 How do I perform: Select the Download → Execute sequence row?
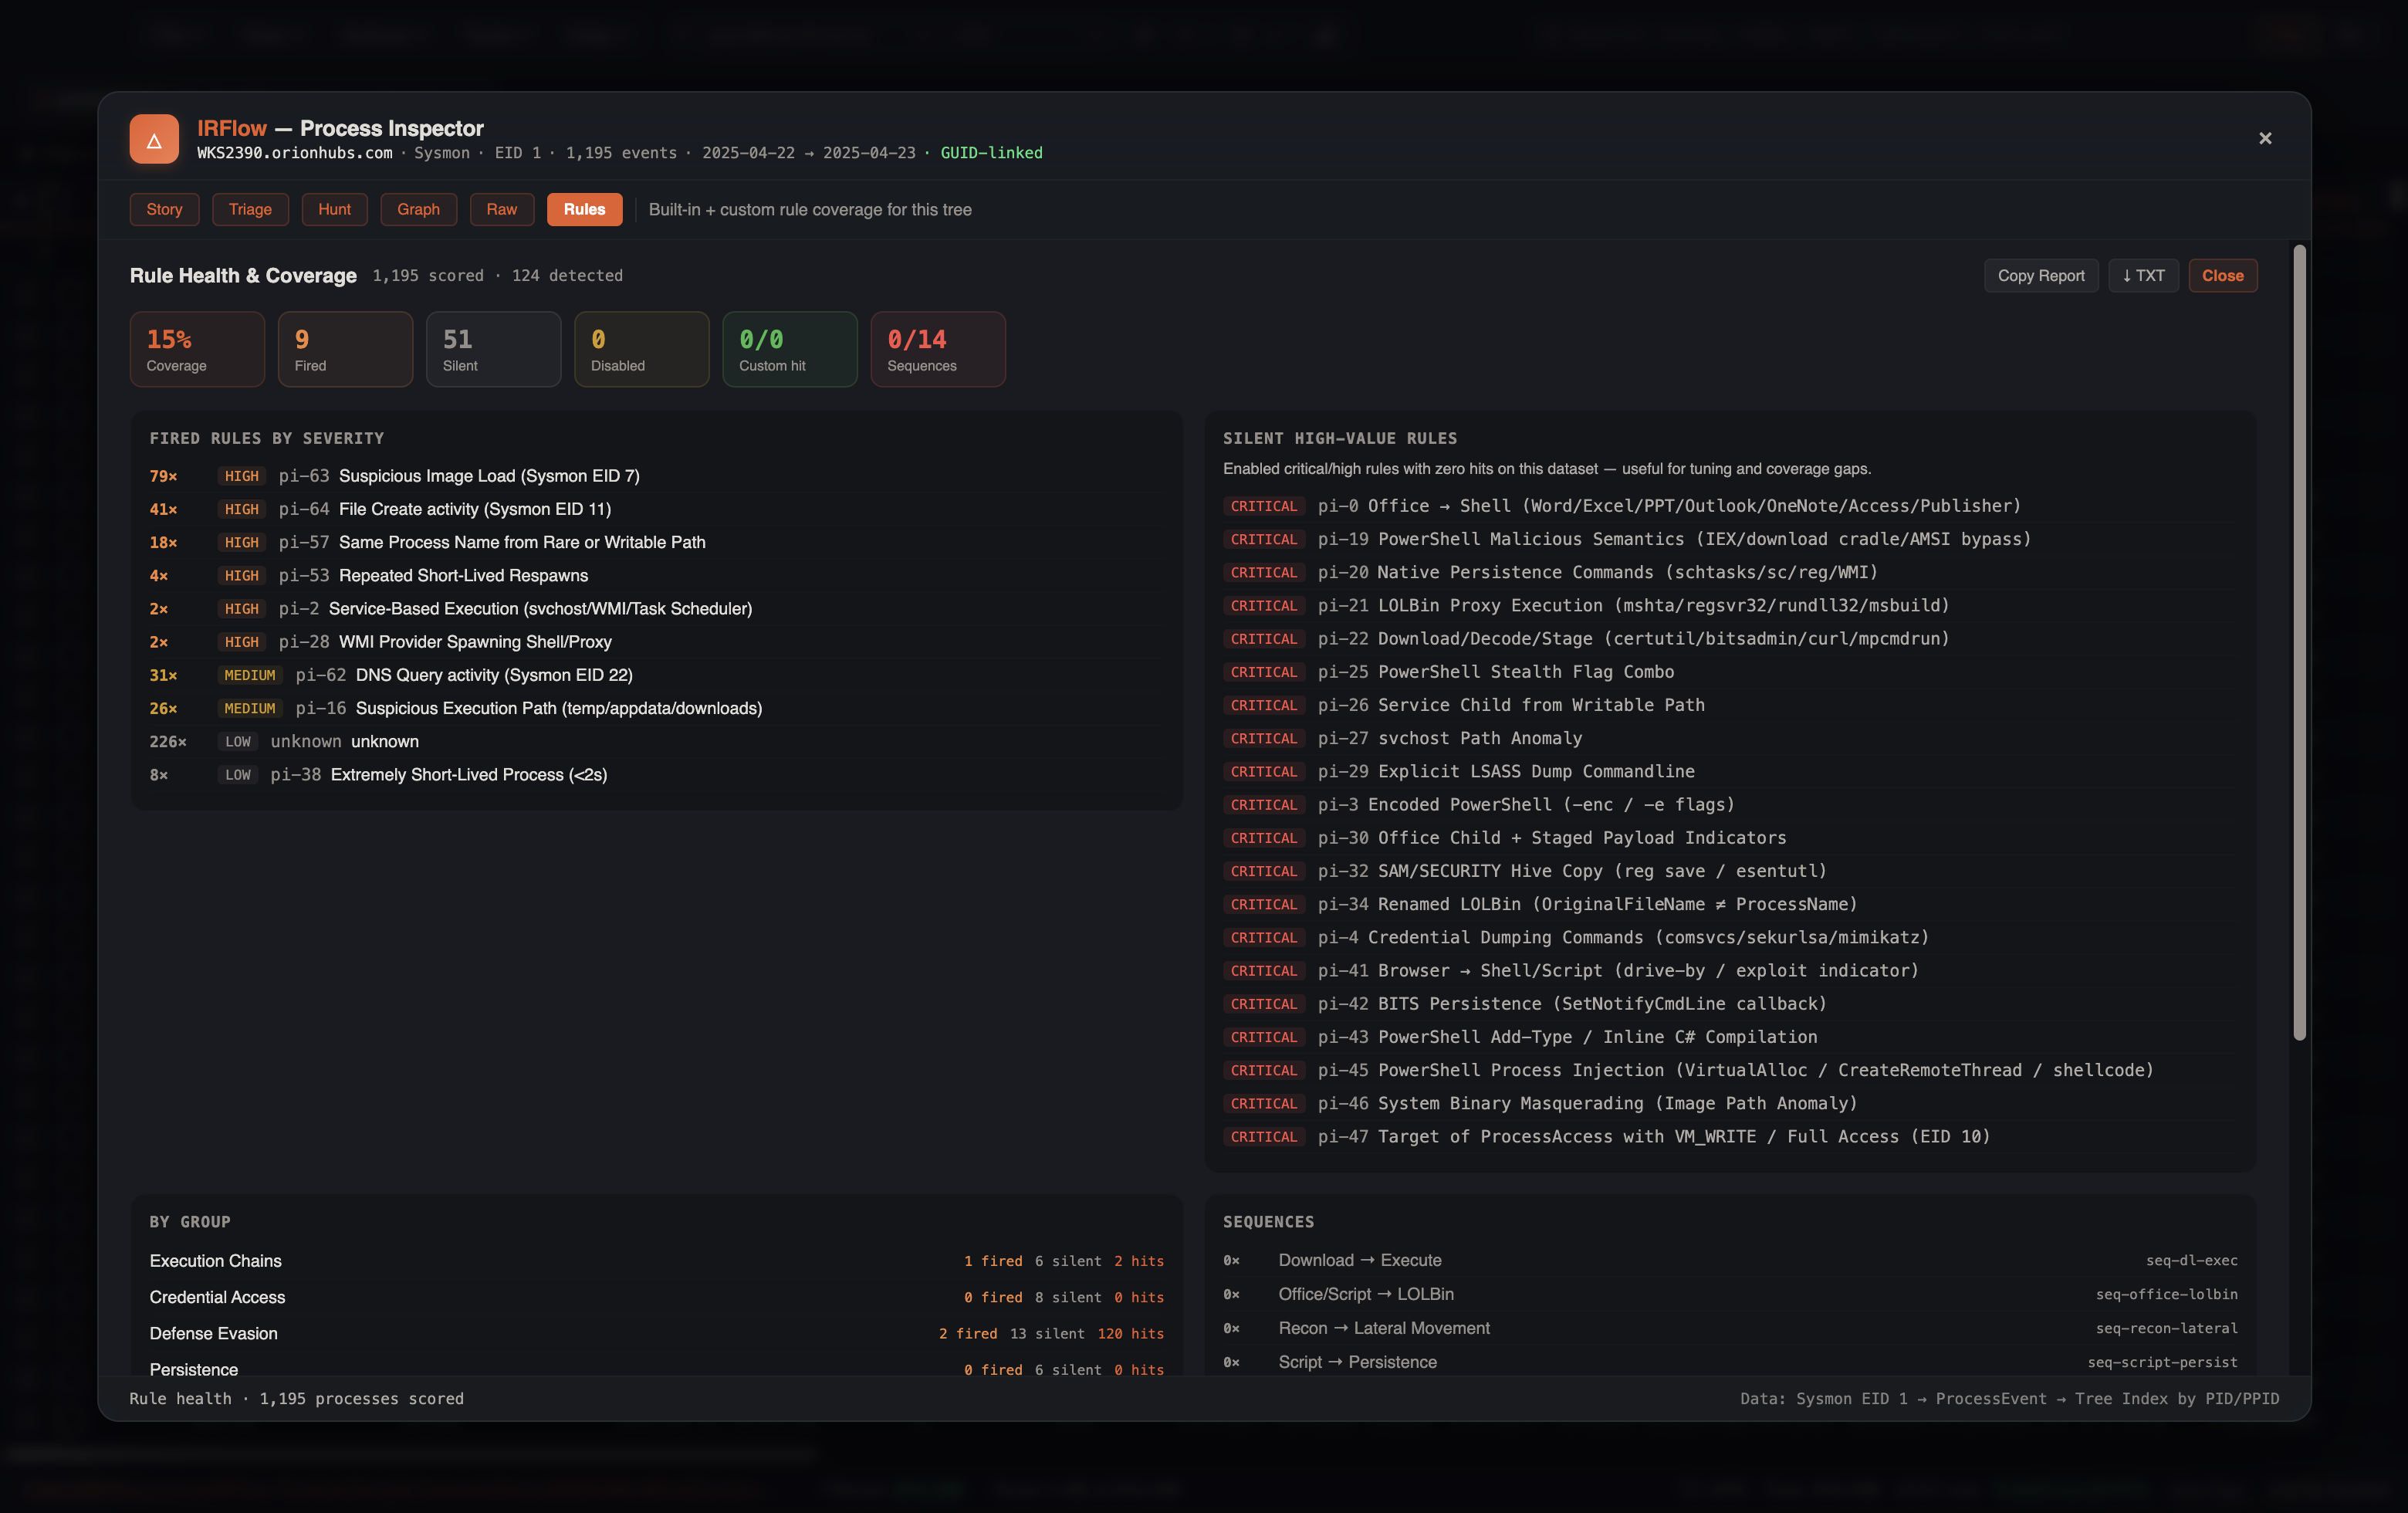[1730, 1260]
